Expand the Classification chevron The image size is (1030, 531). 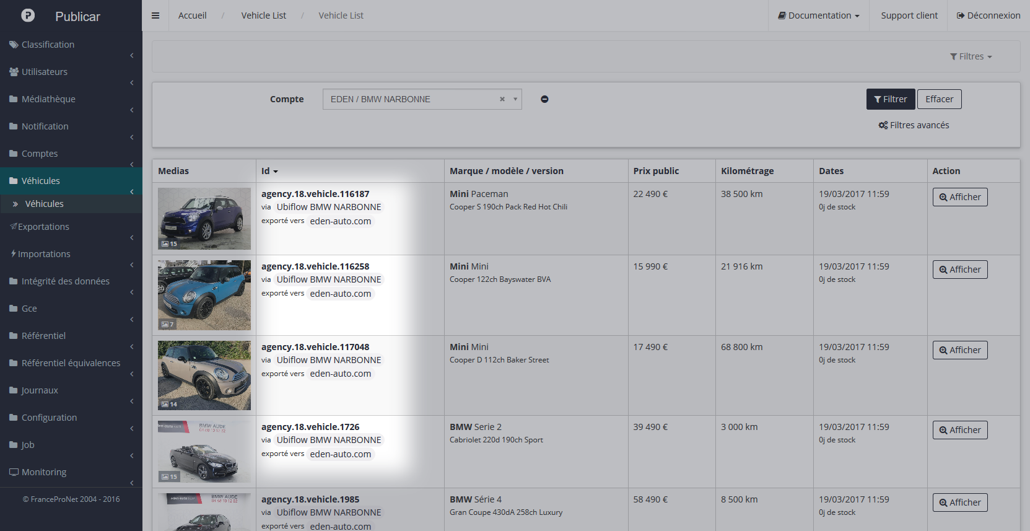132,56
